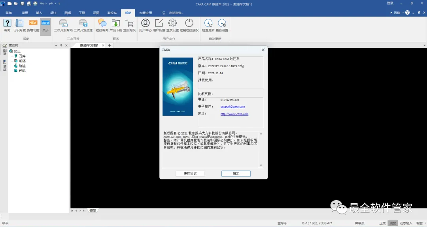427x227 pixels.
Task: Click the lightbulb 功能搜索 icon
Action: [x=164, y=13]
